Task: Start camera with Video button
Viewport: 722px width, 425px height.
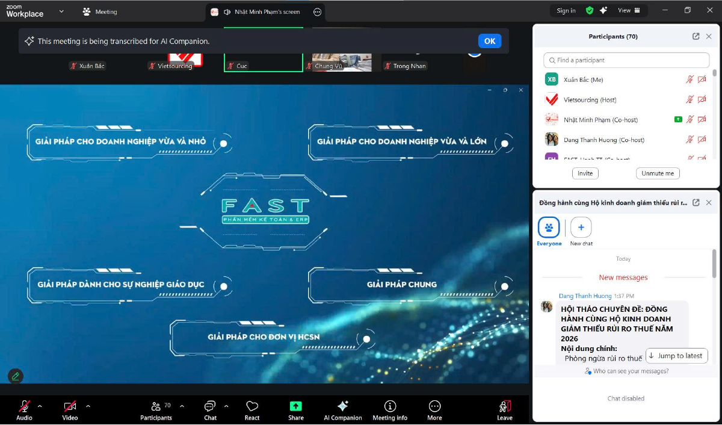Action: 70,407
